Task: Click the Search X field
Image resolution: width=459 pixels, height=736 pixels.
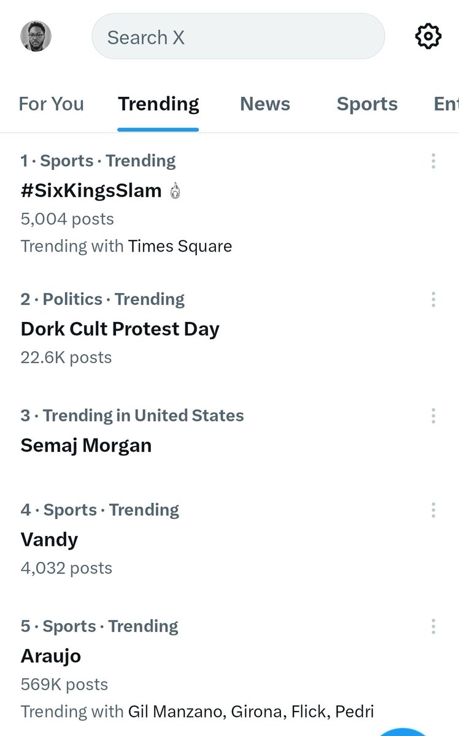Action: click(238, 37)
